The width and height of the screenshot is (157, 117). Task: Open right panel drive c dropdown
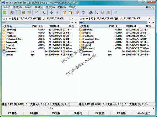coord(84,19)
